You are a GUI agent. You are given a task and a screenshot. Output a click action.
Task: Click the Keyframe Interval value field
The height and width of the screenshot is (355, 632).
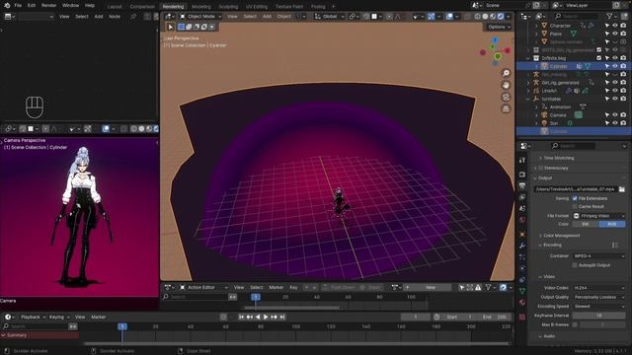click(x=599, y=316)
